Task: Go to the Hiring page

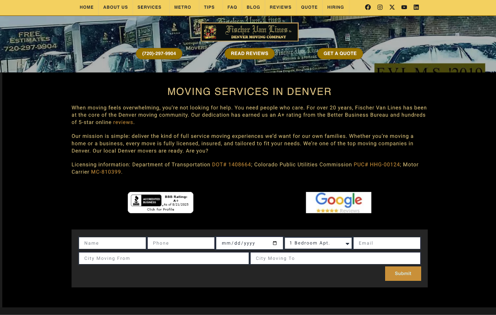Action: point(335,7)
